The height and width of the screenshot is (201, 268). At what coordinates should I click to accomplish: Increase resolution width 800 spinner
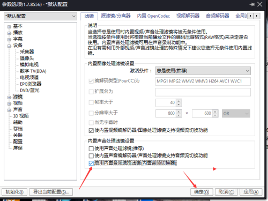[179, 111]
